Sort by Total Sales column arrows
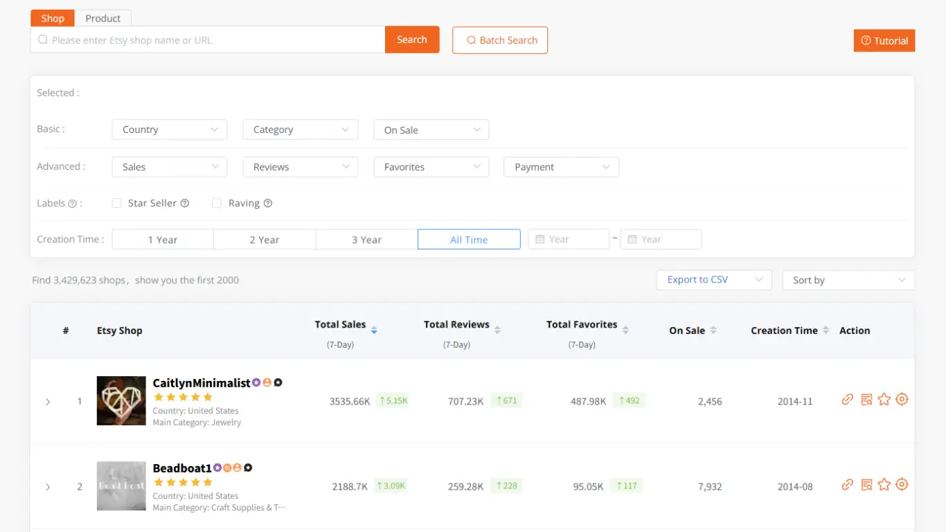The width and height of the screenshot is (946, 532). click(x=374, y=330)
